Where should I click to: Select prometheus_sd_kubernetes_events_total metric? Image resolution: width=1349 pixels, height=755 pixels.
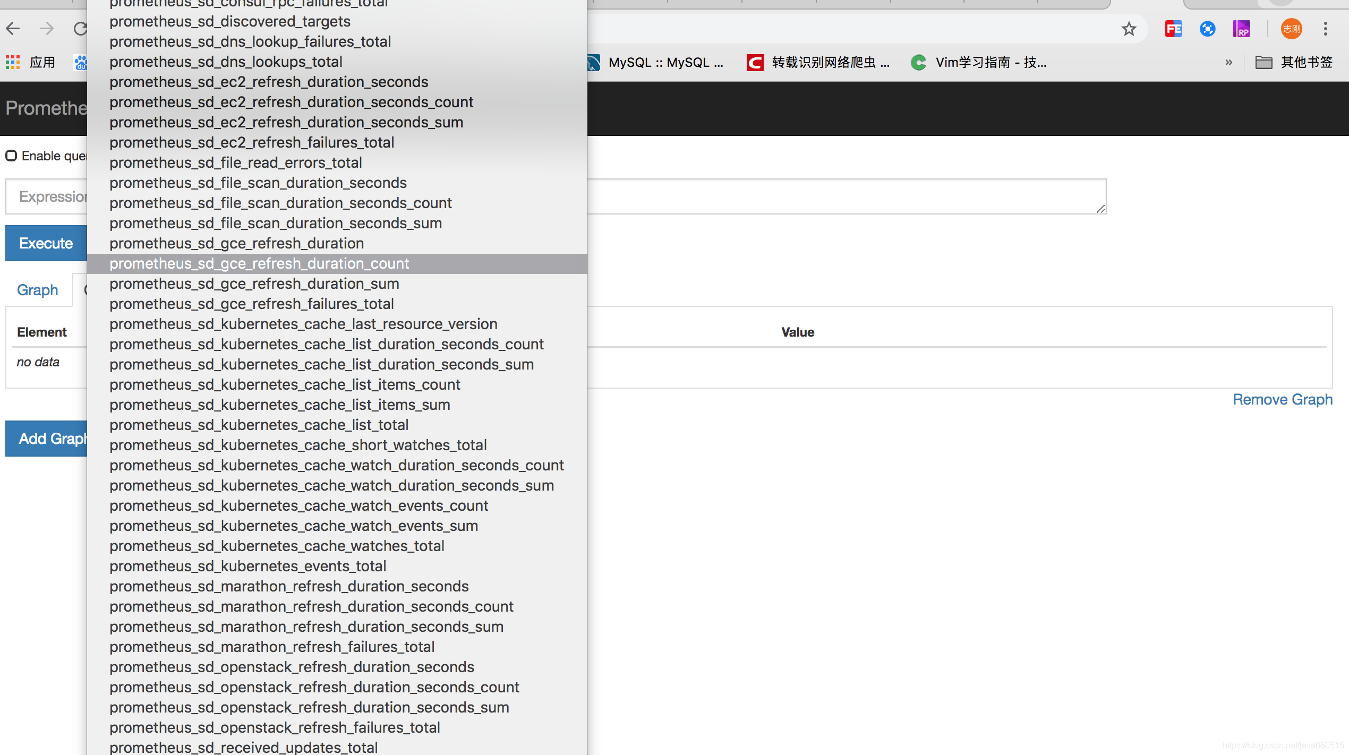click(246, 566)
